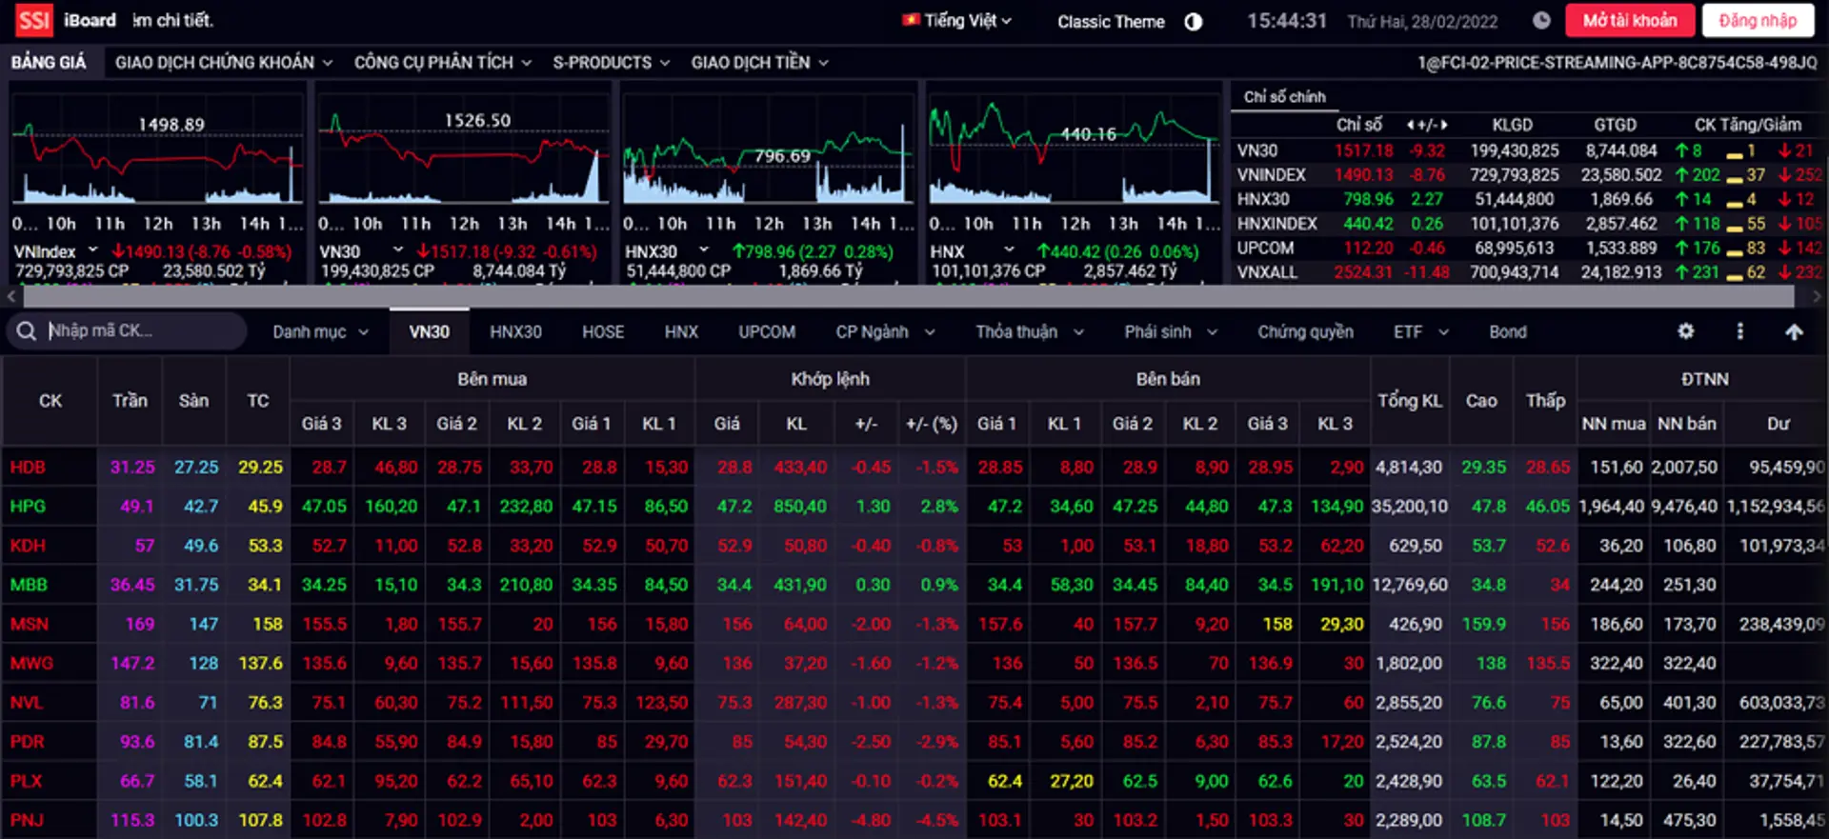Image resolution: width=1829 pixels, height=839 pixels.
Task: Click the PLX stock symbol
Action: tap(27, 781)
